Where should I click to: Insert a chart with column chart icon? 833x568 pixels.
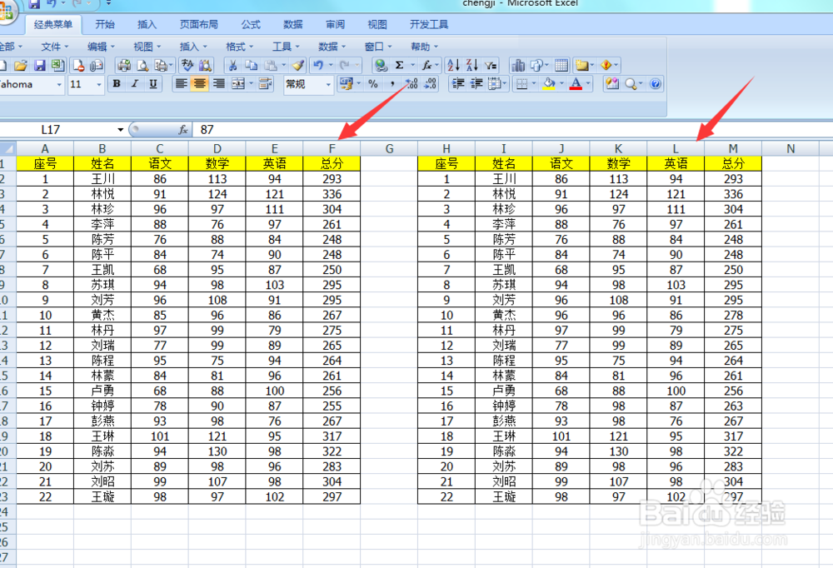click(518, 65)
